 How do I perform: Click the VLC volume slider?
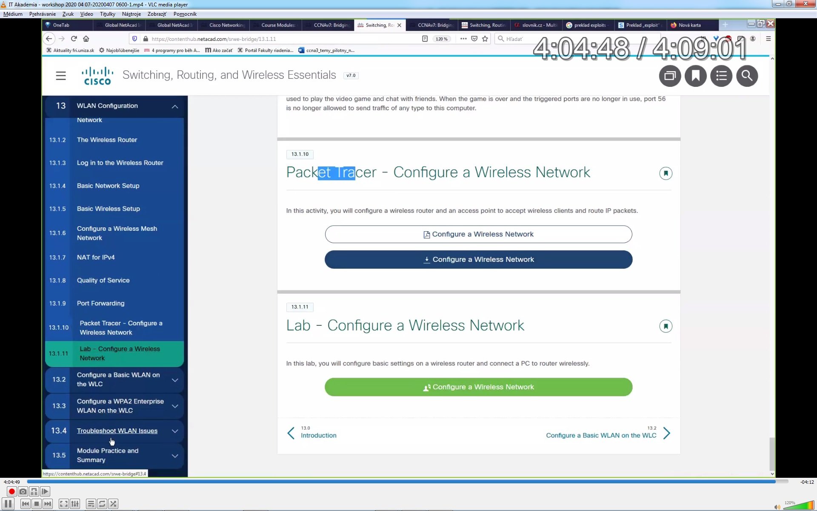(x=798, y=506)
